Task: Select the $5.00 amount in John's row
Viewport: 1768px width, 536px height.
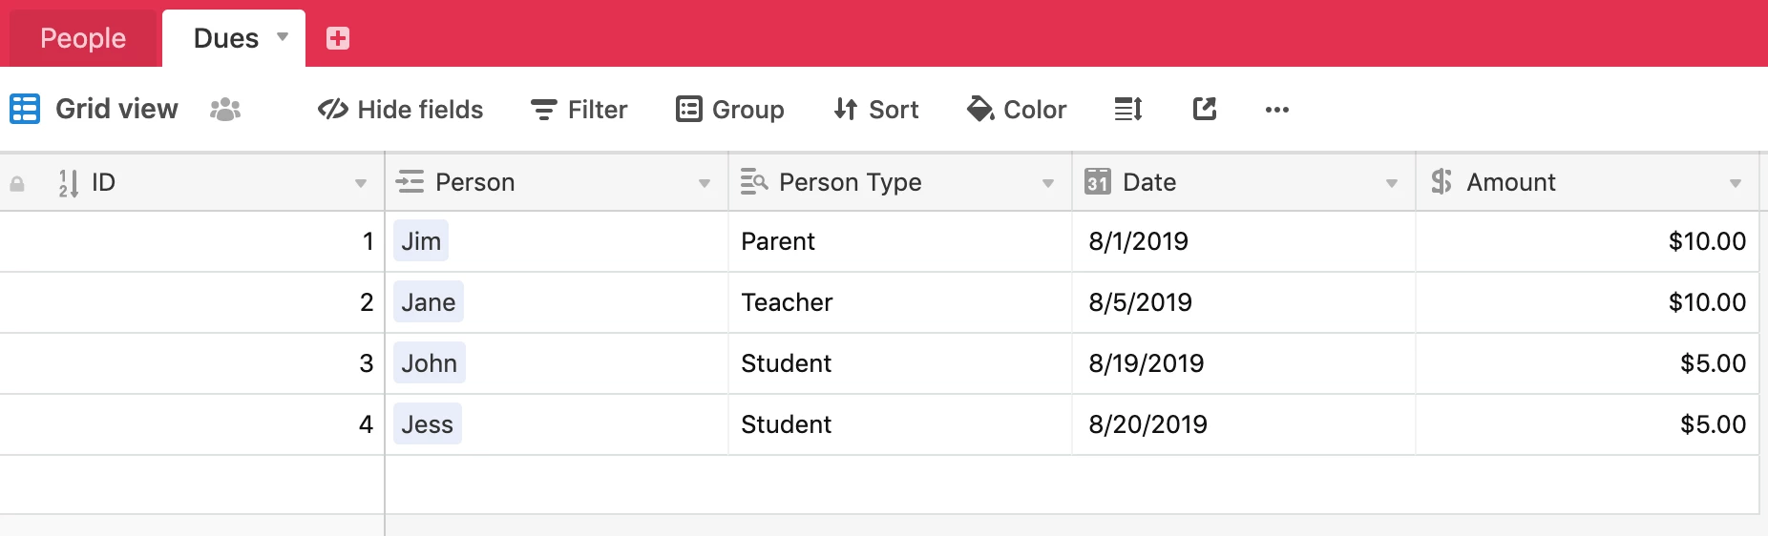Action: [1588, 363]
